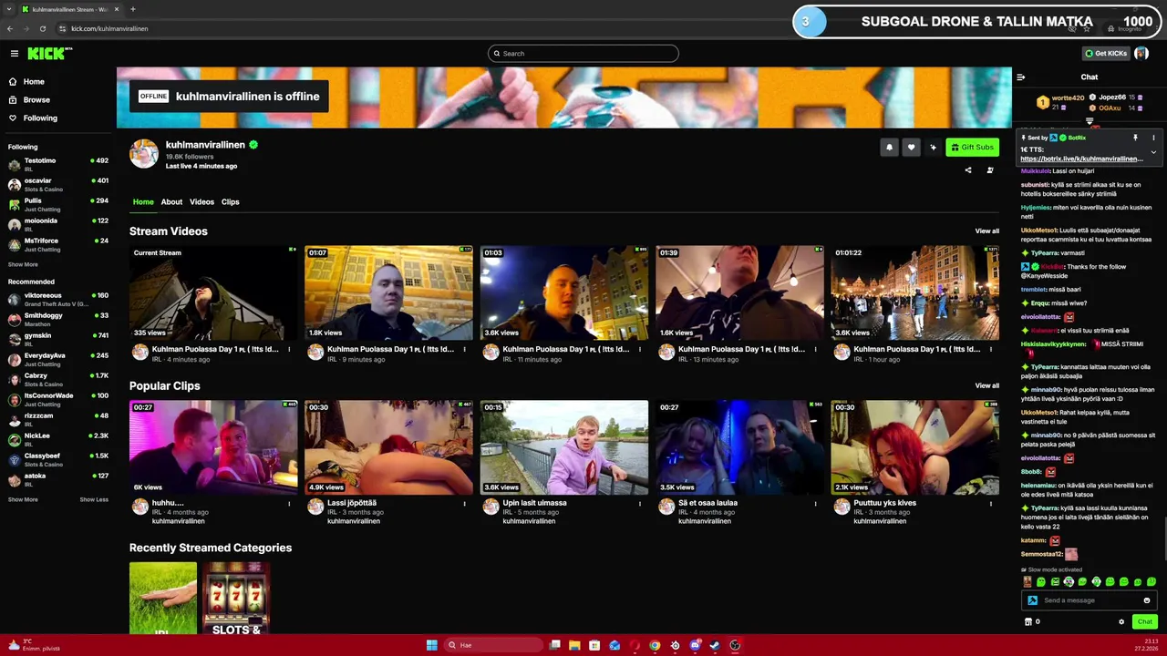Click the Search field
Screen dimensions: 1167x656
point(583,54)
